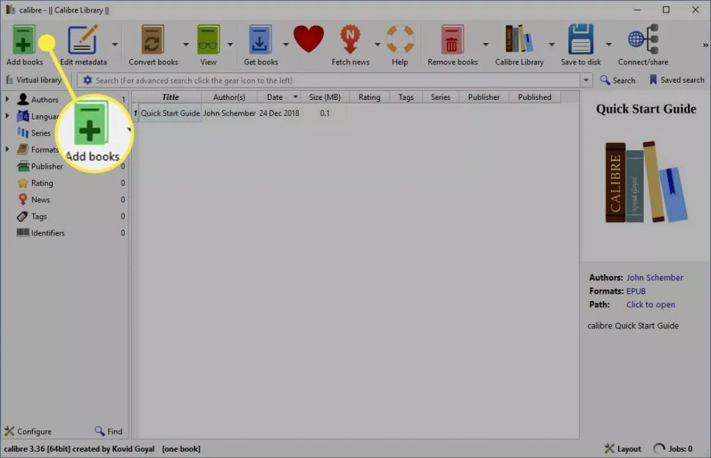
Task: Expand the Remove books dropdown arrow
Action: click(485, 44)
